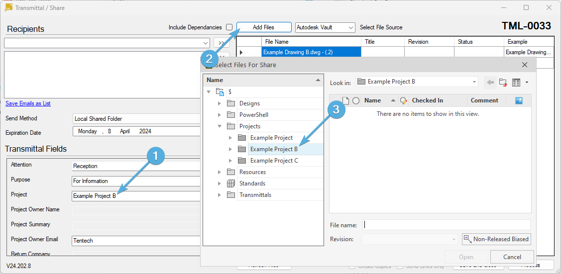Collapse the Projects folder node

click(220, 126)
